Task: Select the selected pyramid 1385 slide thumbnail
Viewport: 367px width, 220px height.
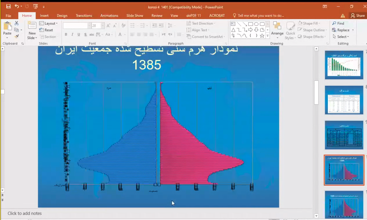Action: [344, 170]
